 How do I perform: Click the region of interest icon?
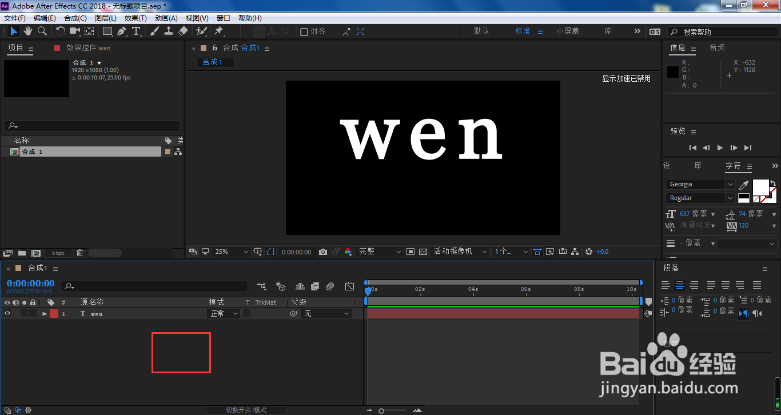[411, 252]
